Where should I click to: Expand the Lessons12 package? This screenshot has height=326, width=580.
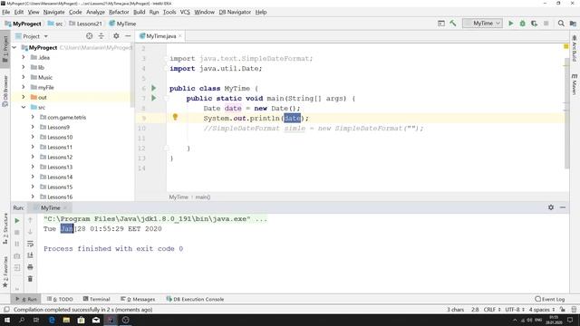coord(33,157)
